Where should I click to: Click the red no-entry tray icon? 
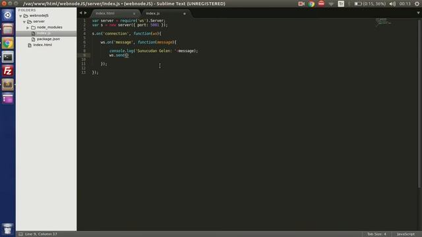click(x=321, y=4)
